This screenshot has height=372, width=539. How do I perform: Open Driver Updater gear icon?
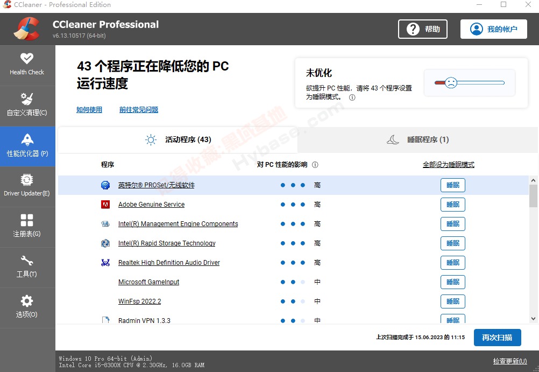point(27,180)
